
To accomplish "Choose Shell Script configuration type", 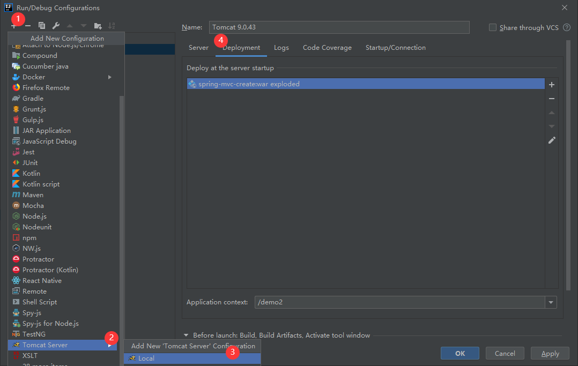I will click(x=63, y=302).
